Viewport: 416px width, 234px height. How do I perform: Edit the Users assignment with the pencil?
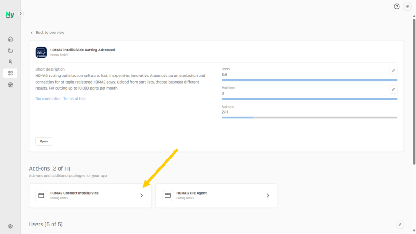tap(393, 71)
